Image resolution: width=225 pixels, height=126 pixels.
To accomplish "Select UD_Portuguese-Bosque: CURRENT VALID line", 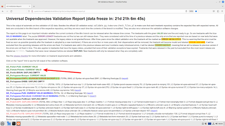I will tap(26, 76).
